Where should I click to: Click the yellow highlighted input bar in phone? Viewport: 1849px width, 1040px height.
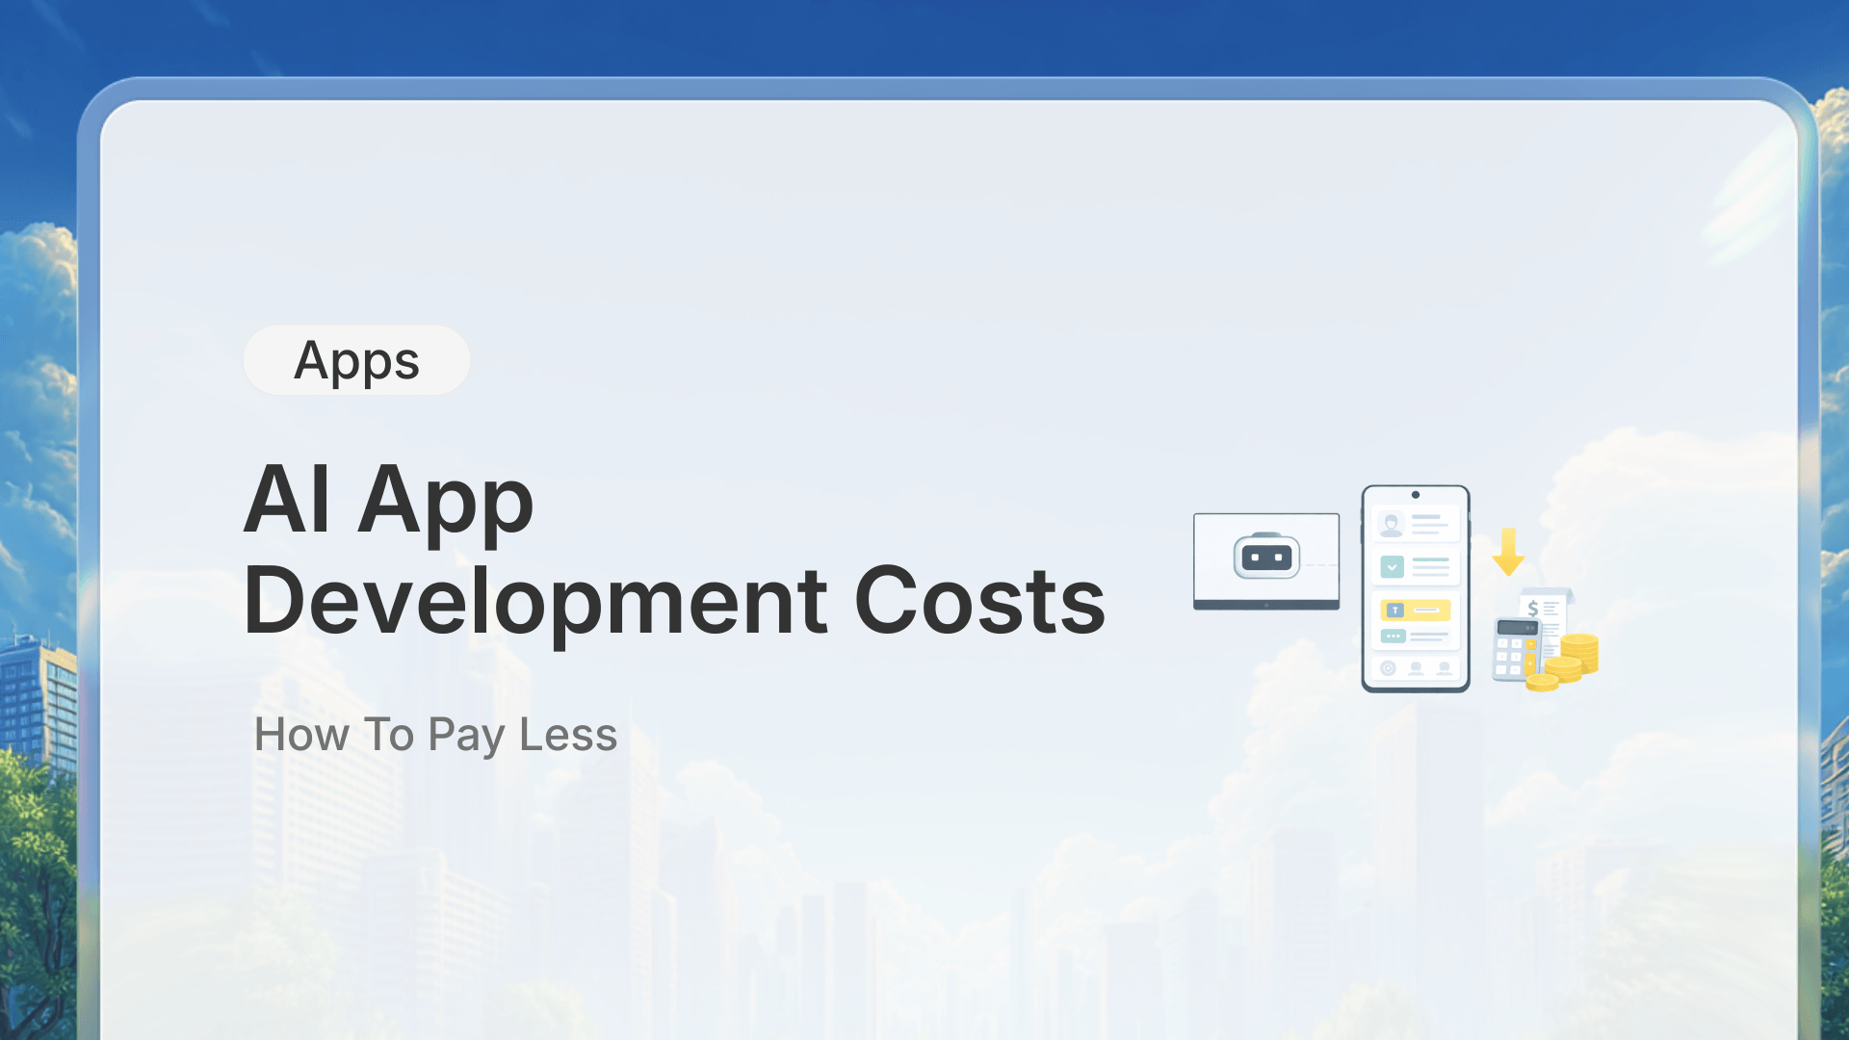(x=1427, y=610)
